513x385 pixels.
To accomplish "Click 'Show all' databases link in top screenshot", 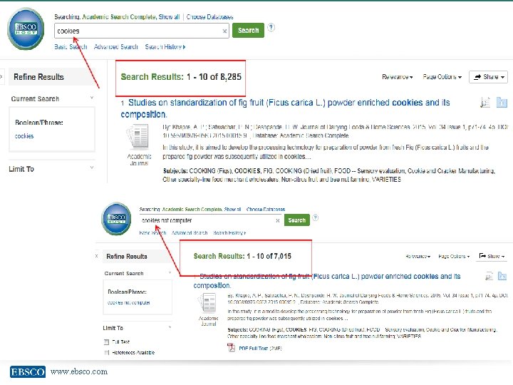I will coord(169,16).
